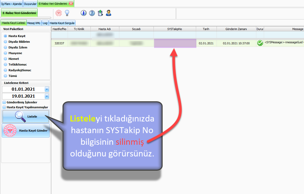Image resolution: width=304 pixels, height=194 pixels.
Task: Open the blue info icon
Action: tap(84, 13)
